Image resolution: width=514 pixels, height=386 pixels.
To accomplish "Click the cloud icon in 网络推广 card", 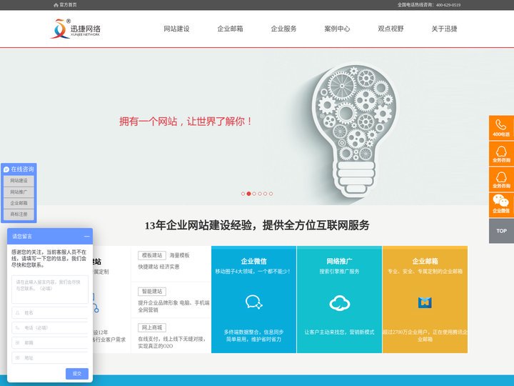I will [340, 302].
